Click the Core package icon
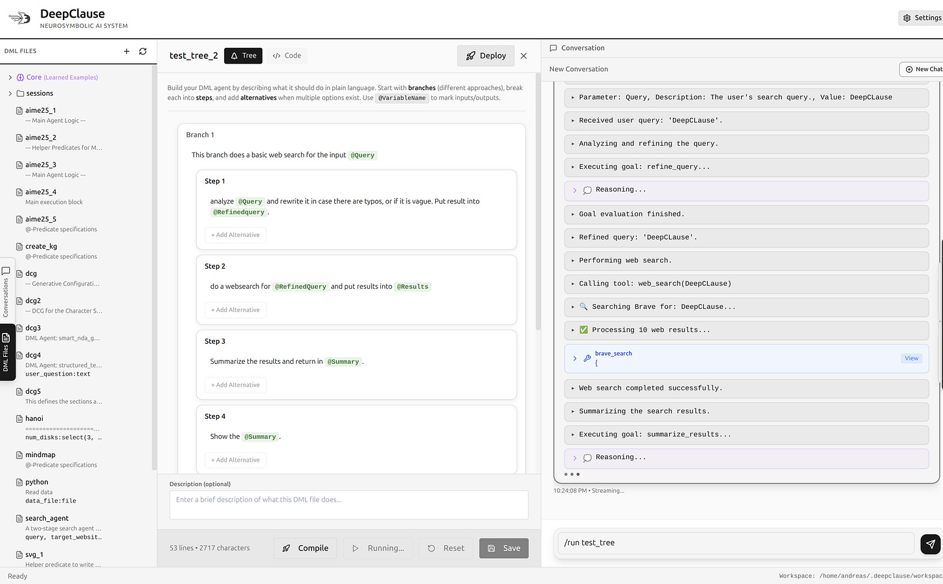Viewport: 943px width, 584px height. [20, 77]
